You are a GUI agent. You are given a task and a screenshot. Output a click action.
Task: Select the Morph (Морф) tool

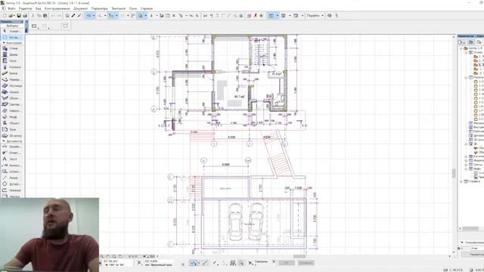[x=12, y=117]
